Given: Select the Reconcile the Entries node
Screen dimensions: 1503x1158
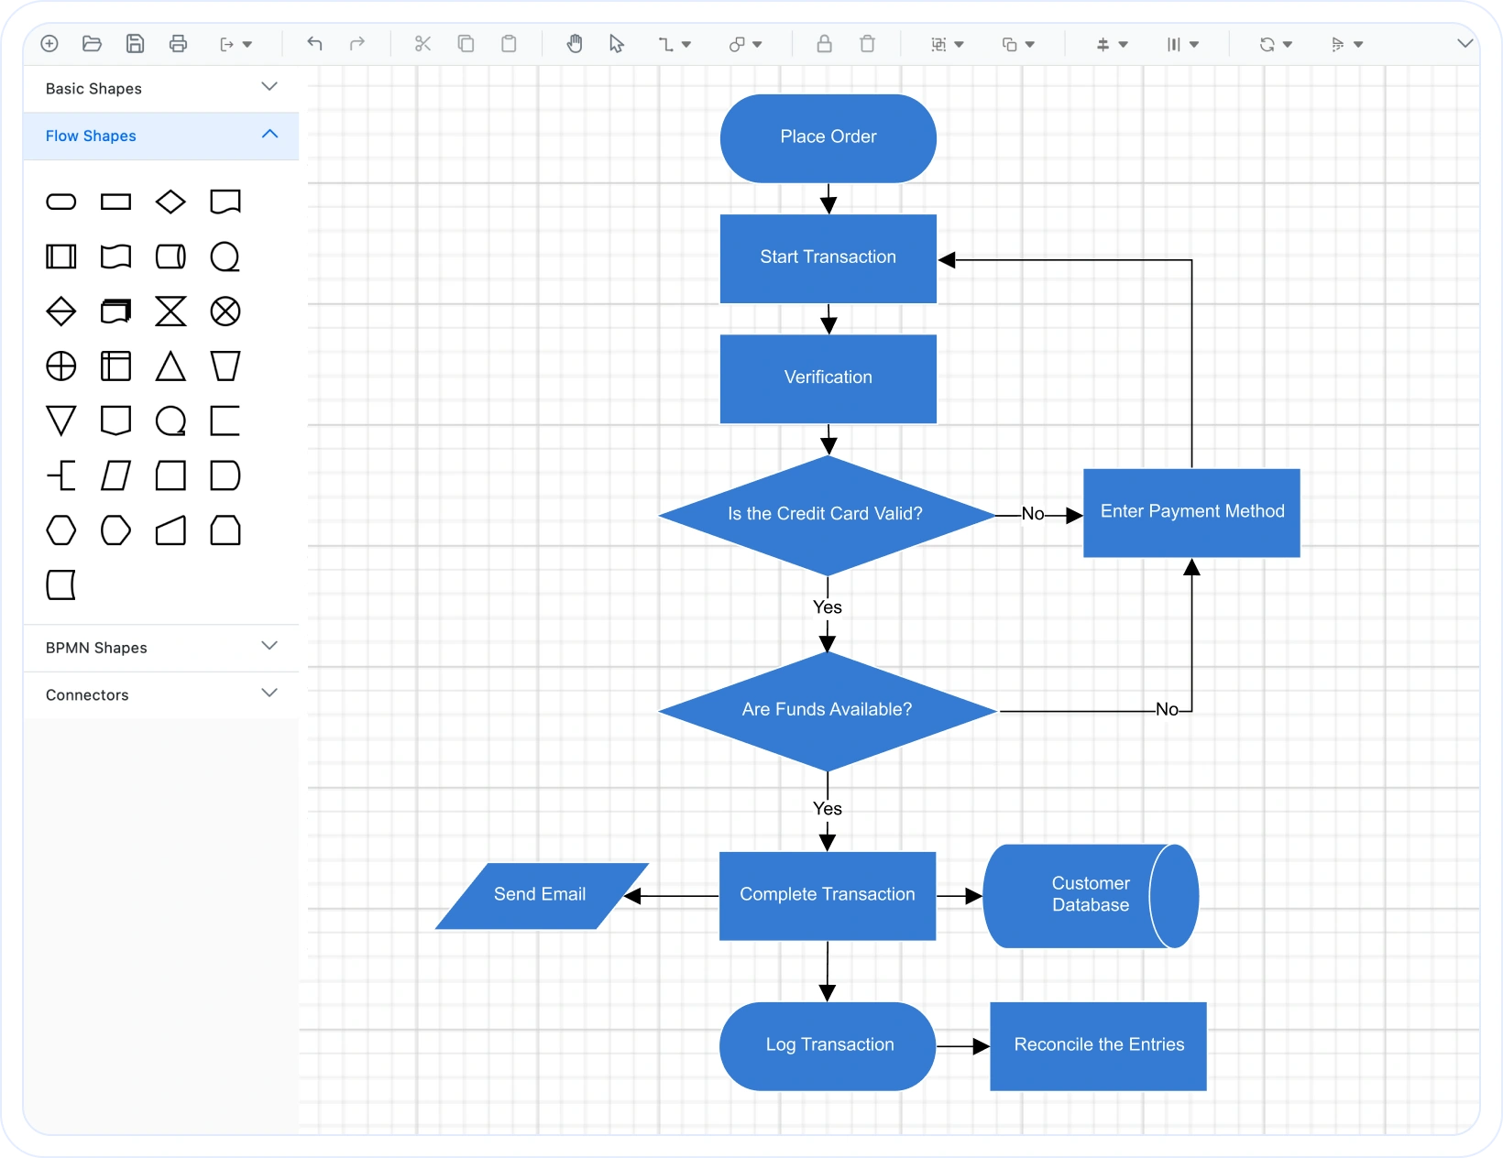Looking at the screenshot, I should click(x=1099, y=1046).
